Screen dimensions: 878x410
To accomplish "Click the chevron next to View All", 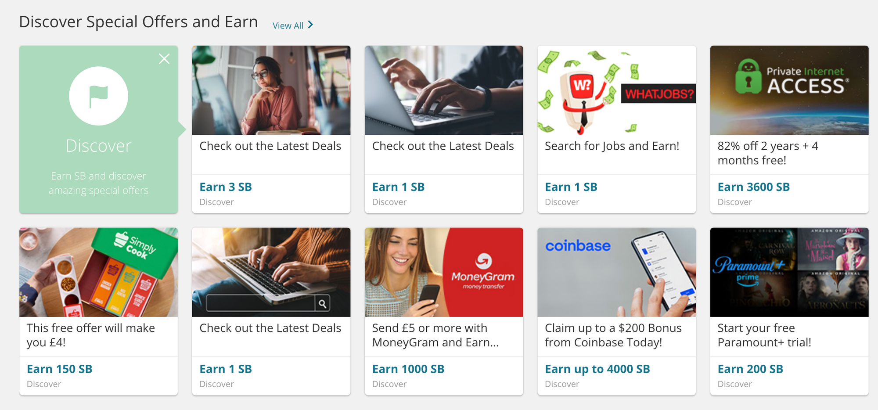I will (311, 25).
